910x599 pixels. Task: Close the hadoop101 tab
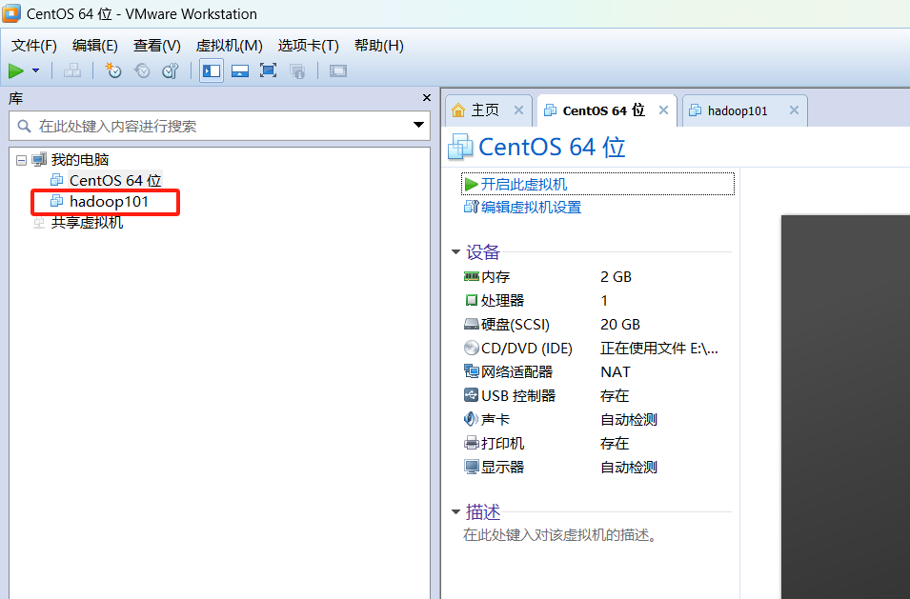pyautogui.click(x=794, y=110)
